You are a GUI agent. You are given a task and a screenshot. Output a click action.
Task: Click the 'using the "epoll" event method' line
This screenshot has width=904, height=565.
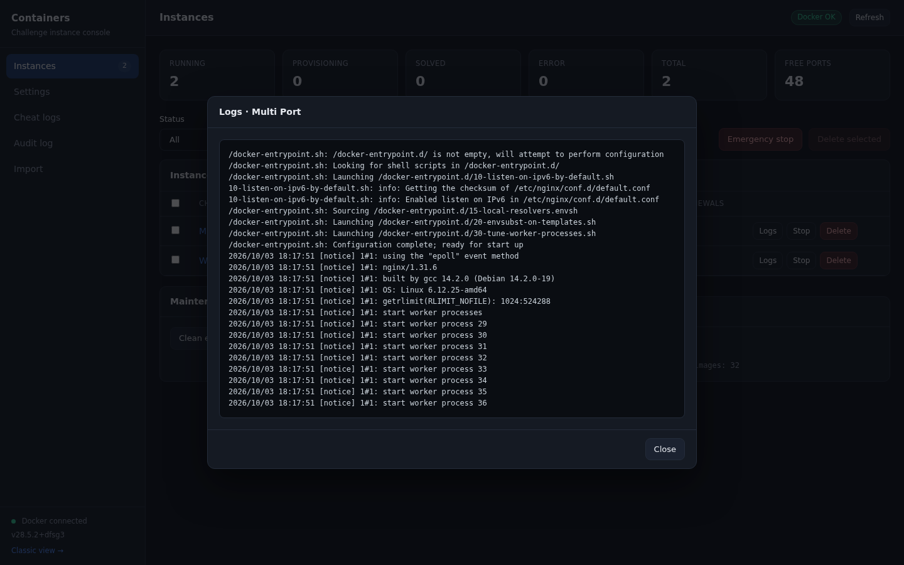point(374,256)
